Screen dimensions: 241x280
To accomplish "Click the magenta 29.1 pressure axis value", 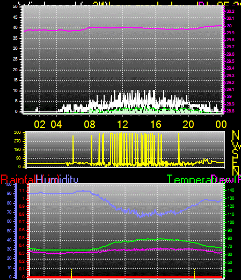I will pos(230,89).
